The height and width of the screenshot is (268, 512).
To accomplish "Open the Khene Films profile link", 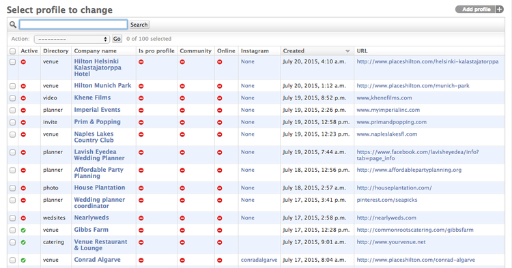I will 92,98.
